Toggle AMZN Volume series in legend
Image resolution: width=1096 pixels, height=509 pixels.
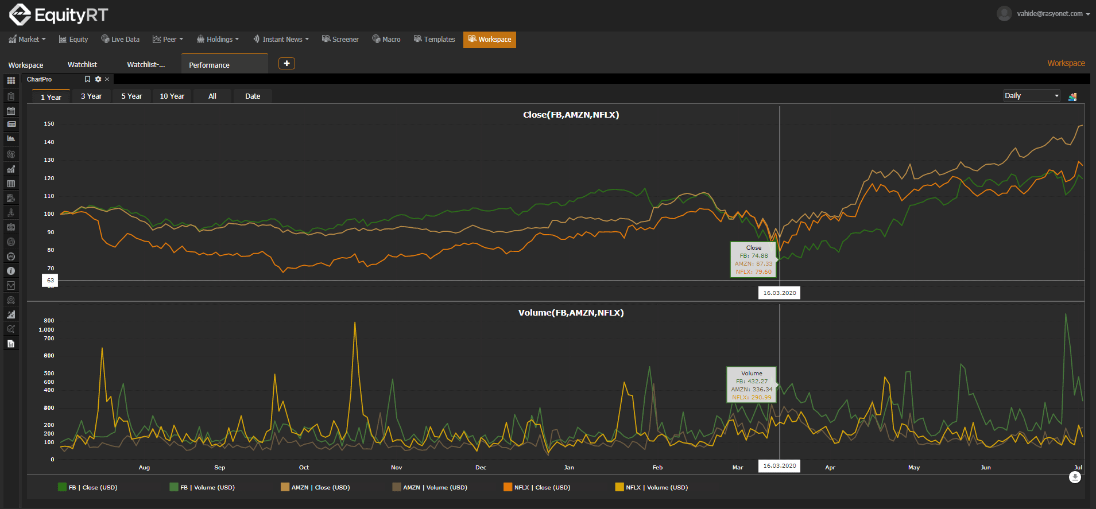[429, 487]
